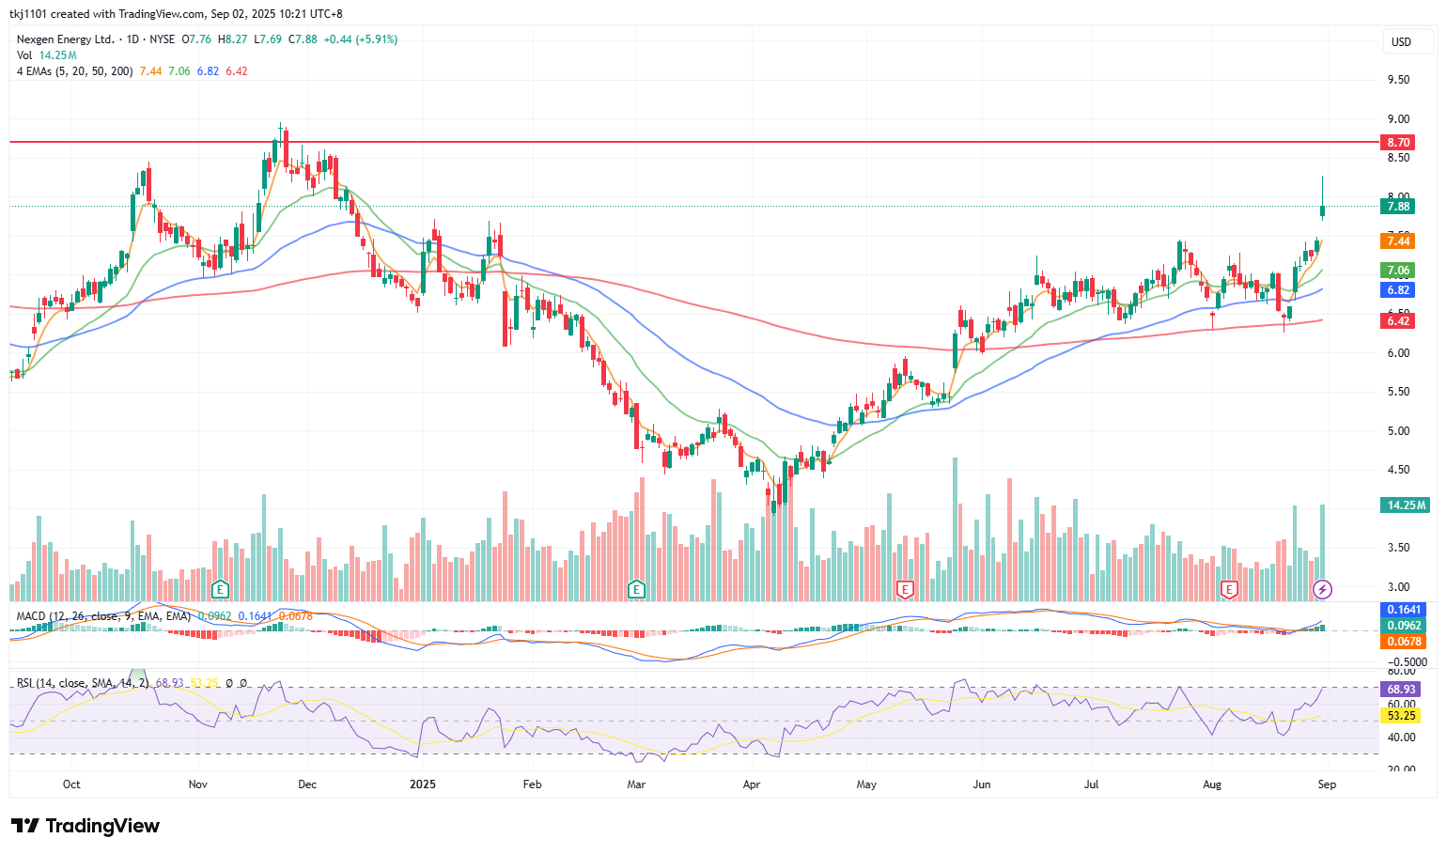Click the green earnings marker near November

pyautogui.click(x=221, y=590)
